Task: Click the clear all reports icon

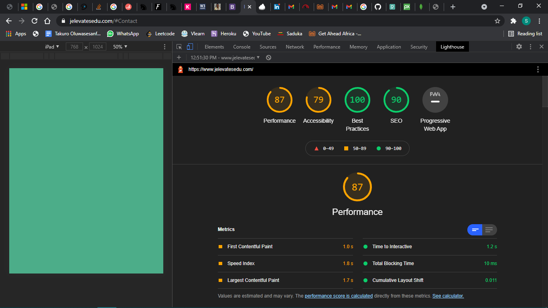Action: coord(268,58)
